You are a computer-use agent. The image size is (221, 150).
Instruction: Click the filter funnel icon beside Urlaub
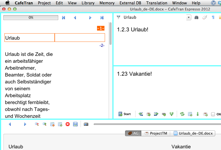(118, 17)
